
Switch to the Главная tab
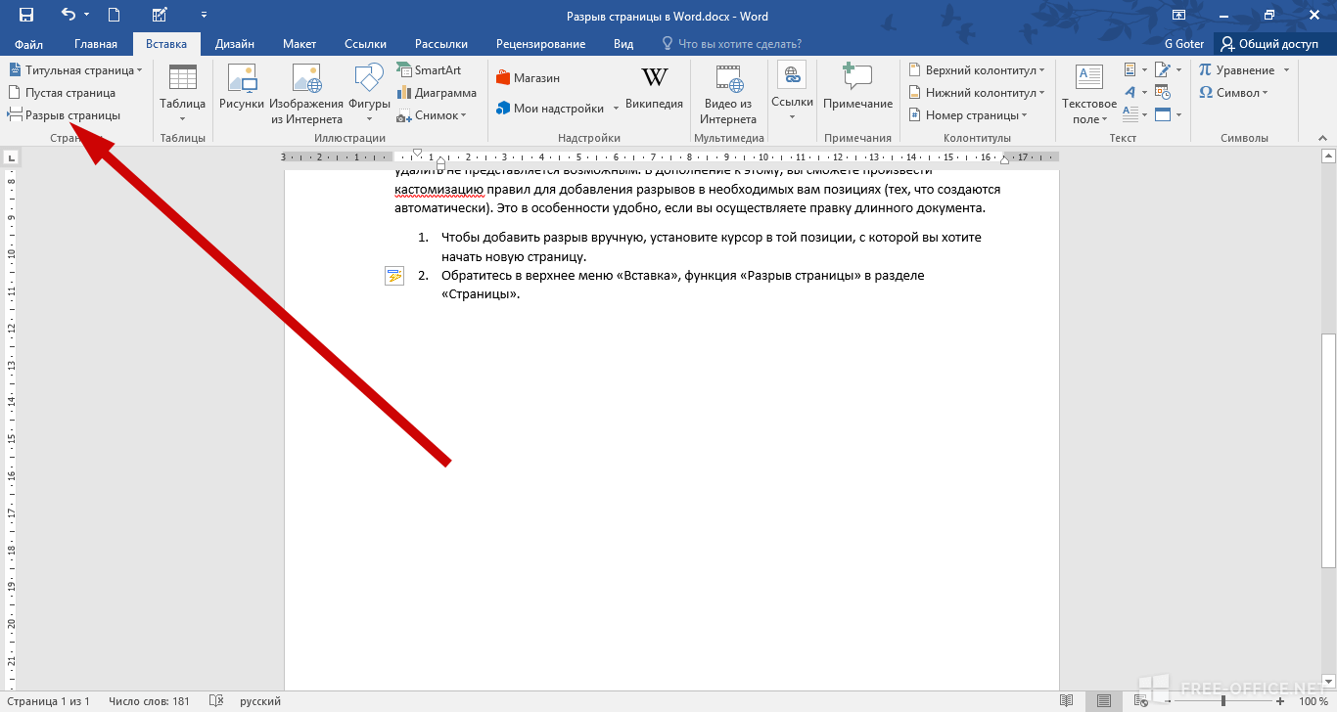(96, 44)
